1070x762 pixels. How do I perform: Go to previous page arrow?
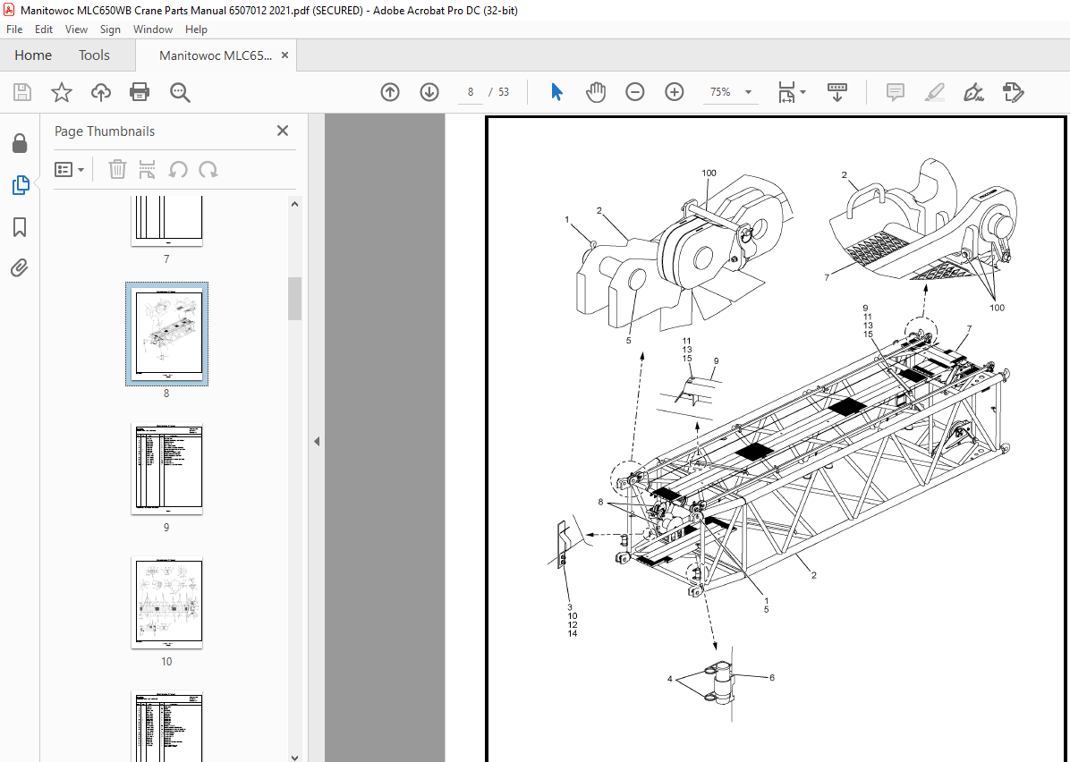390,92
